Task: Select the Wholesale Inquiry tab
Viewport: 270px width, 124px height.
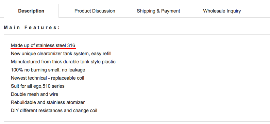Action: tap(222, 11)
